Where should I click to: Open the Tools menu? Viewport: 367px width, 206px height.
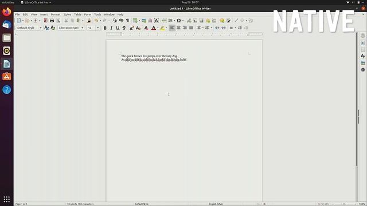pos(97,14)
